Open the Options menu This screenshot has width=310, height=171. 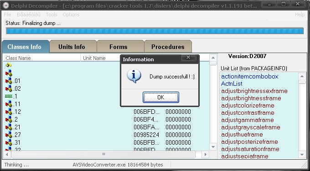(x=71, y=15)
